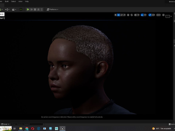Viewport: 175px width, 131px height.
Task: Open the Blueprints dropdown in the toolbar
Action: click(7, 9)
